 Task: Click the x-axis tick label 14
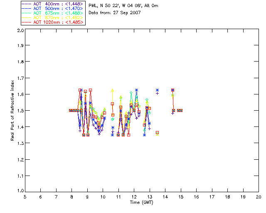click(x=165, y=197)
